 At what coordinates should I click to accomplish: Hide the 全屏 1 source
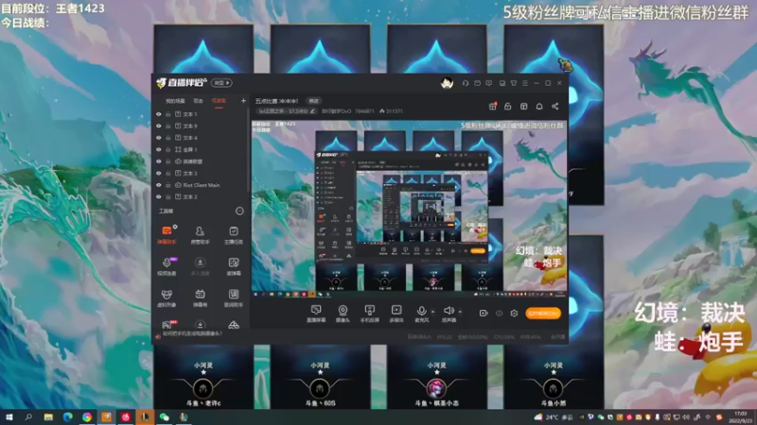point(158,149)
